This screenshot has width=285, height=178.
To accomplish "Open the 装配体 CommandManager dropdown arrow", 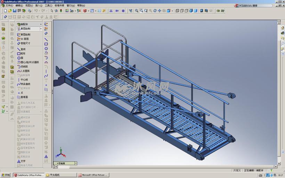I will coord(41,24).
